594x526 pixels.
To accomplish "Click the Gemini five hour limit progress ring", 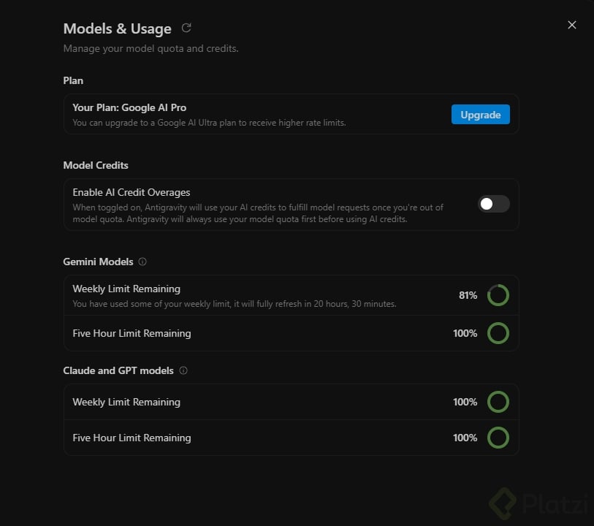I will 498,333.
